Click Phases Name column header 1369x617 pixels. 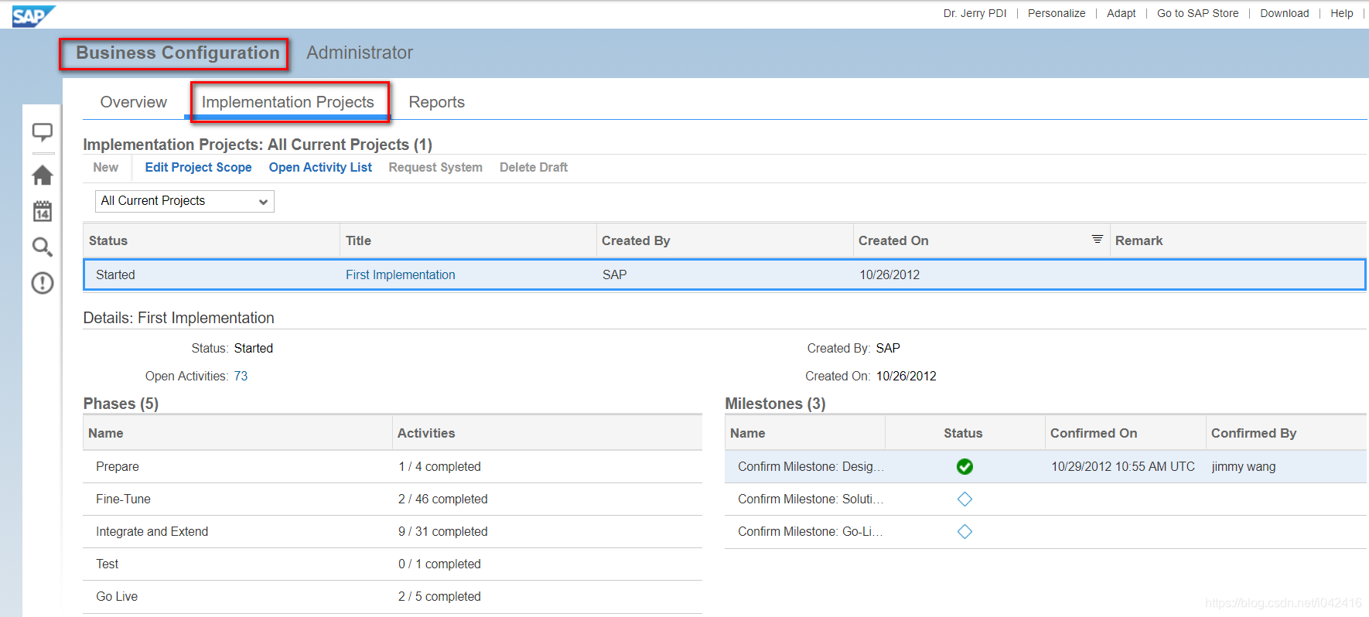[237, 433]
